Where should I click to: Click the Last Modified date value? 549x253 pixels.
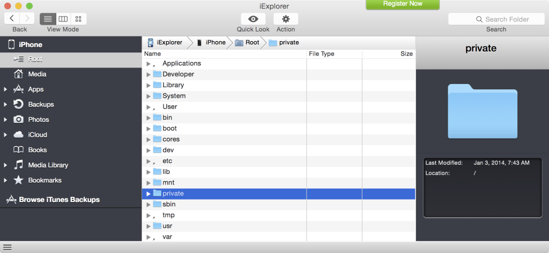pyautogui.click(x=501, y=163)
